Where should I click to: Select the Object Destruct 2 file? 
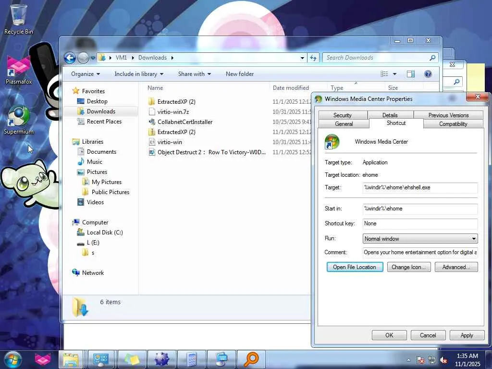coord(211,152)
